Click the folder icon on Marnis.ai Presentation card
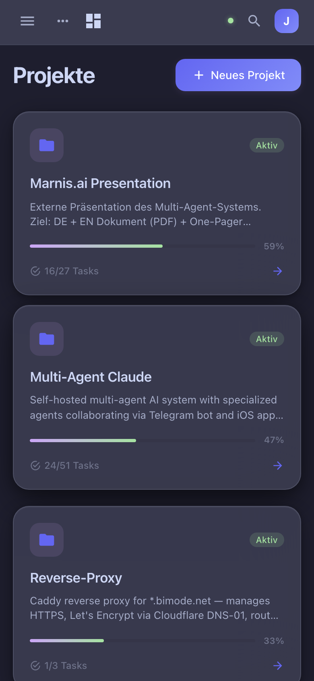Image resolution: width=314 pixels, height=681 pixels. click(47, 145)
